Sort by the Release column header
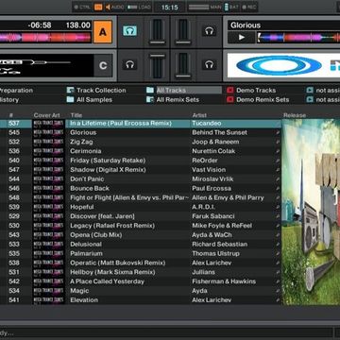340x340 pixels. (x=295, y=115)
